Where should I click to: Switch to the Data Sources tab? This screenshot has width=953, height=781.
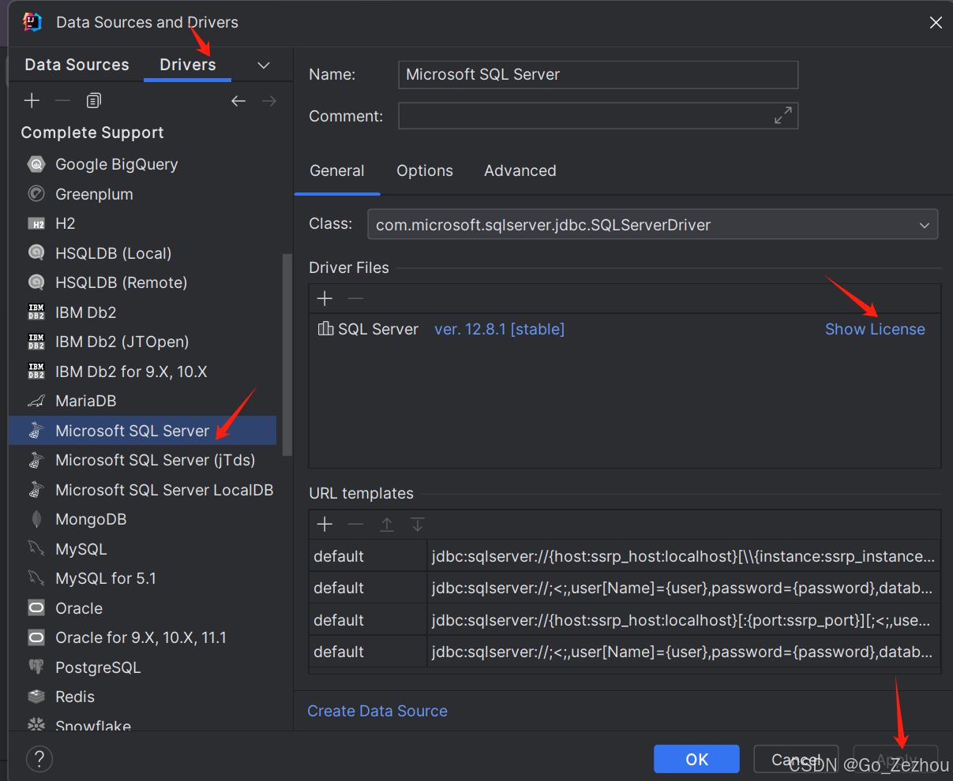point(77,65)
